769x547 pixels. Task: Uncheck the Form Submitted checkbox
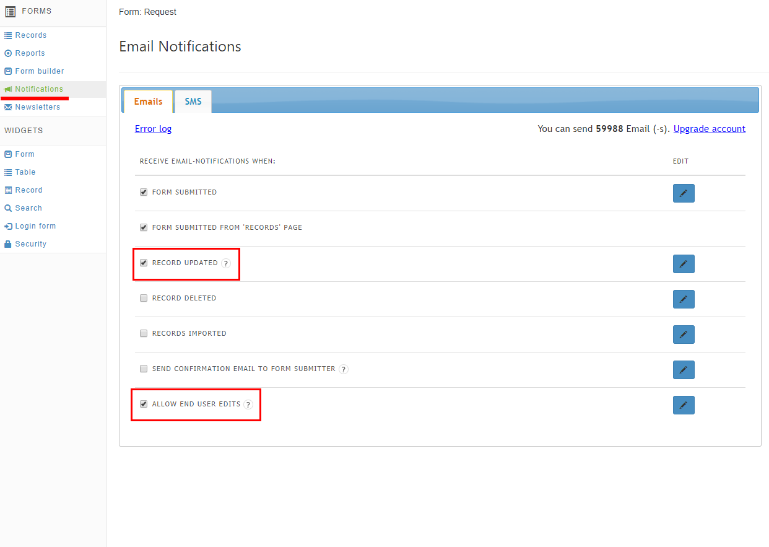pyautogui.click(x=144, y=192)
